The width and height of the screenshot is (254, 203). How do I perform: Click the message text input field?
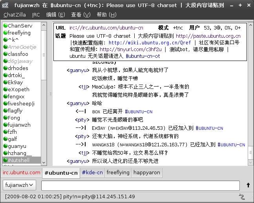tap(141, 185)
